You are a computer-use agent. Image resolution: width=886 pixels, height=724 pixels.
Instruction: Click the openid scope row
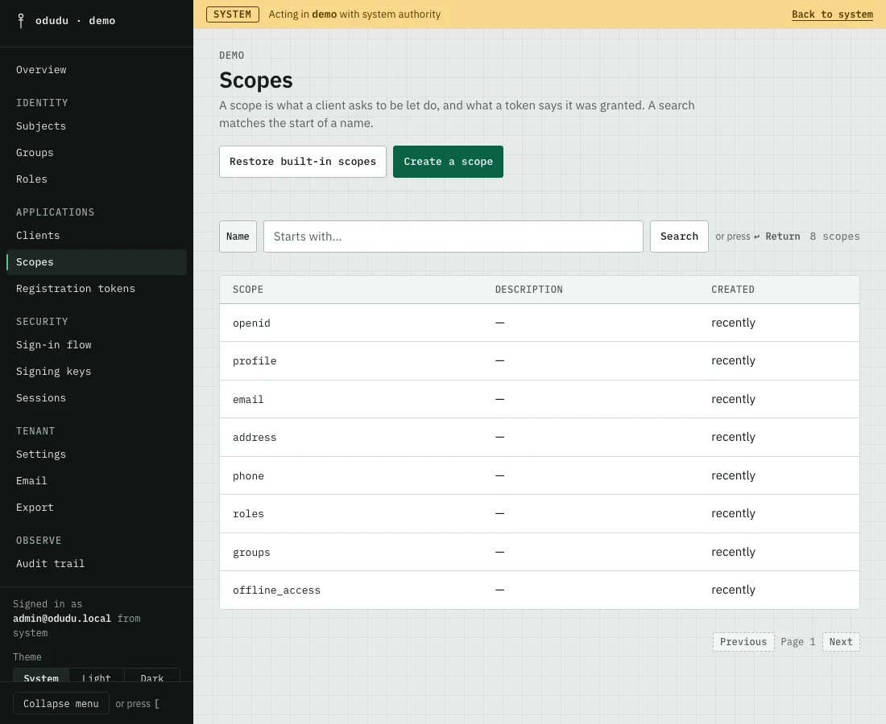click(540, 323)
